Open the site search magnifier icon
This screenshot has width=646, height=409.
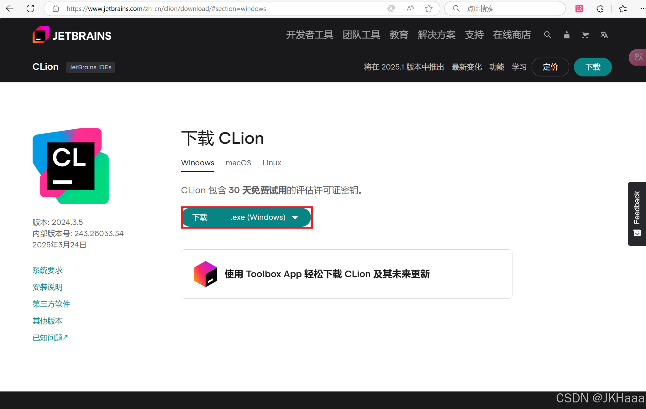[547, 35]
